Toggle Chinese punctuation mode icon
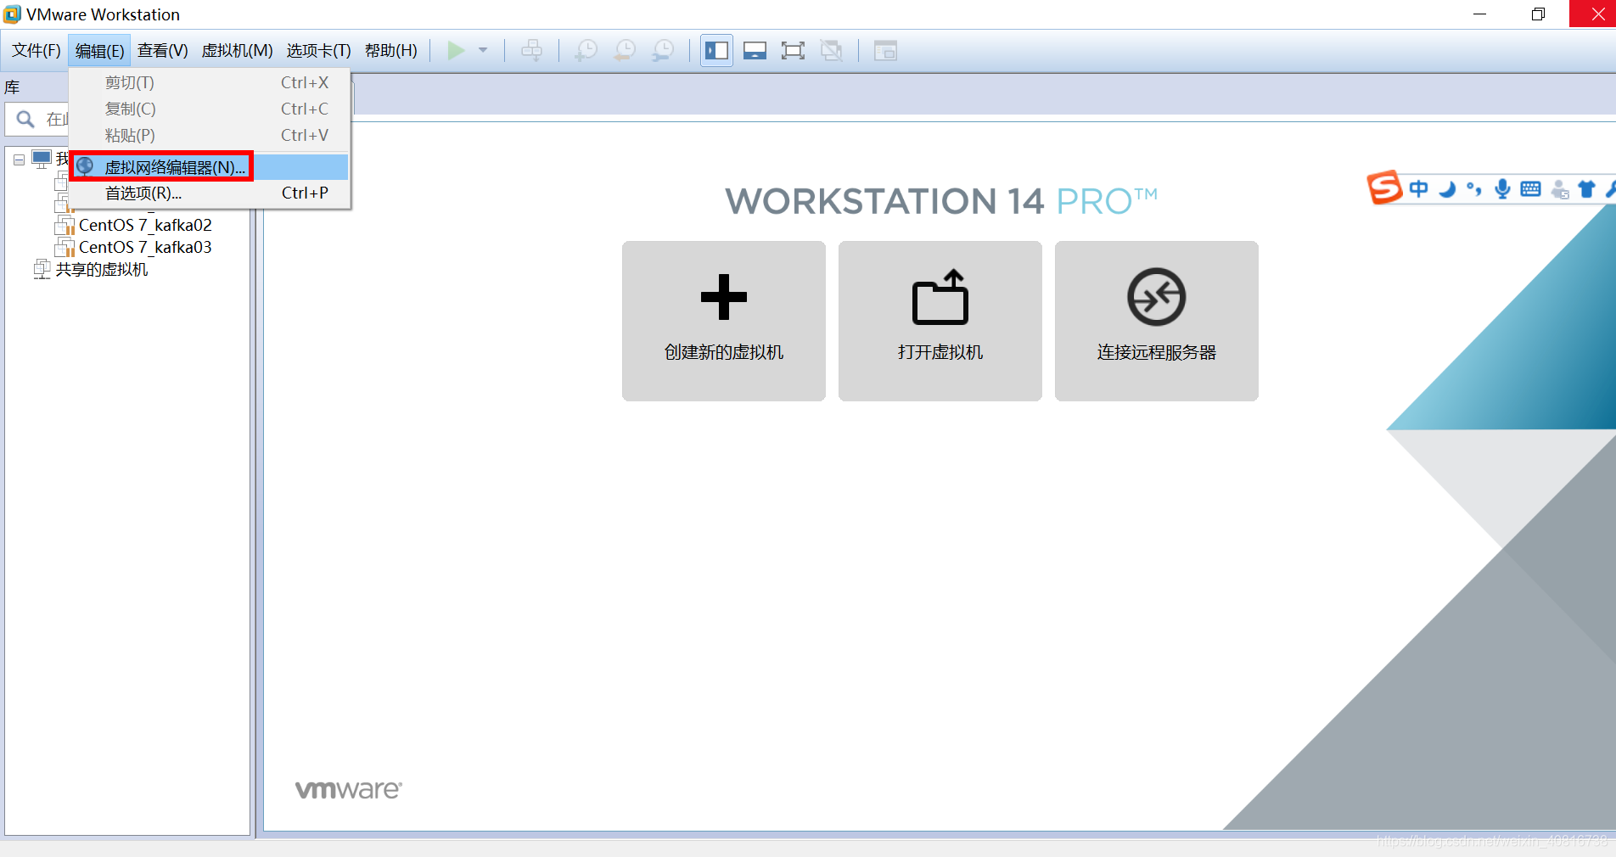Image resolution: width=1616 pixels, height=857 pixels. pyautogui.click(x=1474, y=189)
